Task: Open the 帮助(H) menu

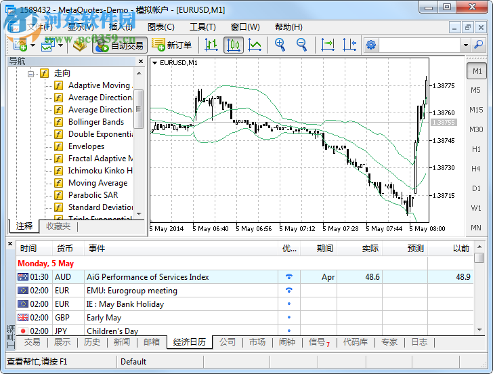Action: 288,27
